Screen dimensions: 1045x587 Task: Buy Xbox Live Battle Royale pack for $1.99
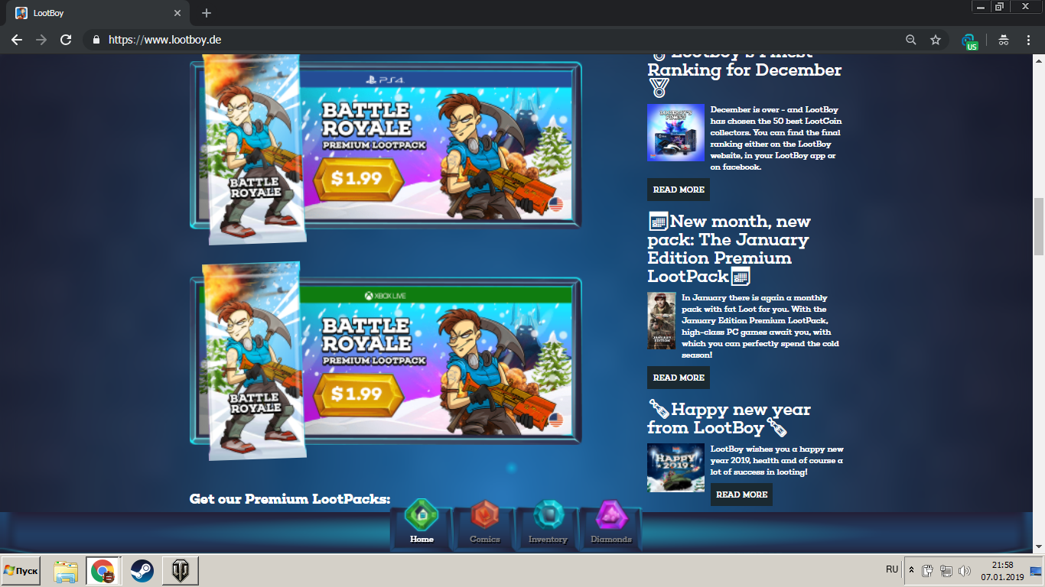click(x=357, y=395)
